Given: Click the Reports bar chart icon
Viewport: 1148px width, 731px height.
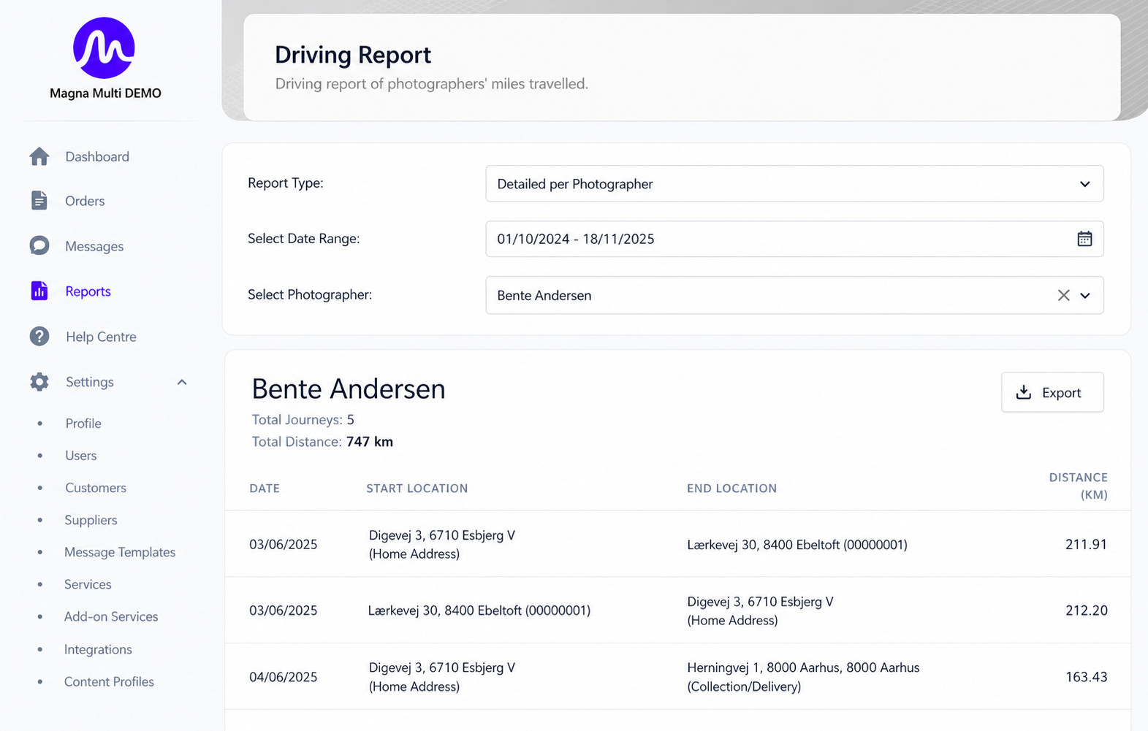Looking at the screenshot, I should [x=39, y=291].
